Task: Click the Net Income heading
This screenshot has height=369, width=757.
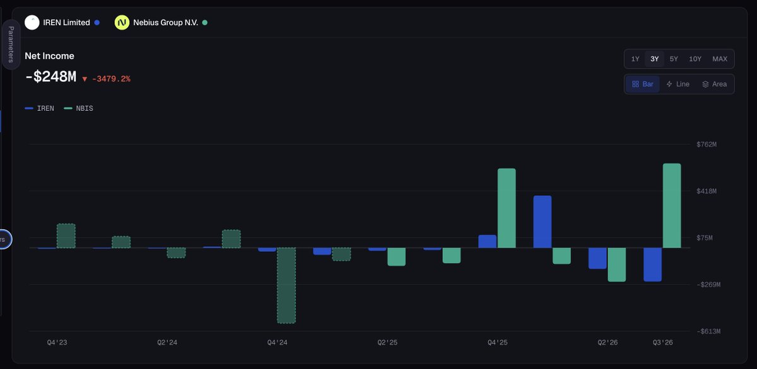Action: 49,56
